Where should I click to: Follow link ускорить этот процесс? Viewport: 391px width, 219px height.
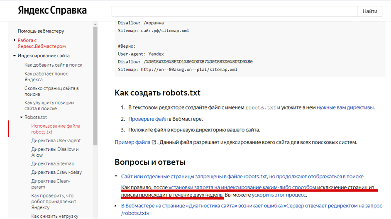coord(279,195)
